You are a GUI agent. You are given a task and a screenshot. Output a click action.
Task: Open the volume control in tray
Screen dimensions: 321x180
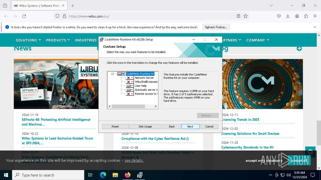click(289, 175)
